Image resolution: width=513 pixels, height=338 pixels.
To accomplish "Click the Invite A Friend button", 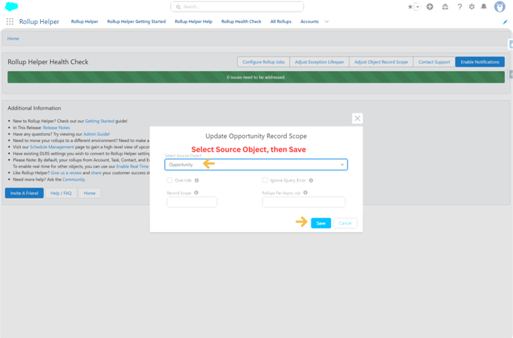I will (24, 193).
